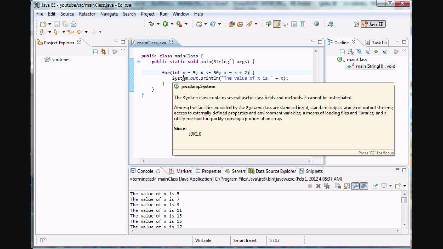
Task: Click the Back navigation arrow
Action: [79, 32]
